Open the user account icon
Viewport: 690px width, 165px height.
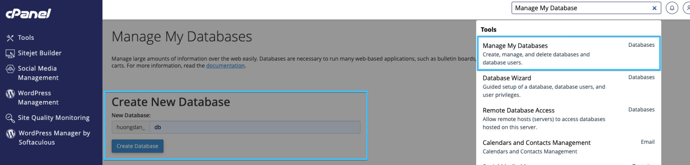point(687,8)
